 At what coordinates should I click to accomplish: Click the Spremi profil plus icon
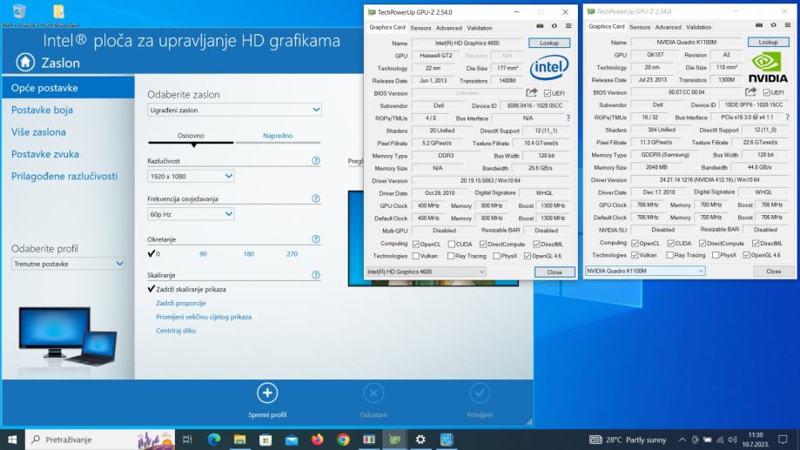coord(266,393)
